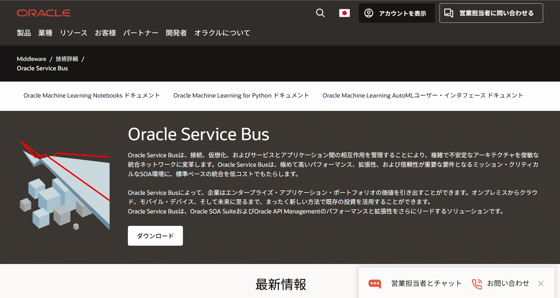This screenshot has height=298, width=560.
Task: Open the search with the magnifying glass icon
Action: [320, 13]
